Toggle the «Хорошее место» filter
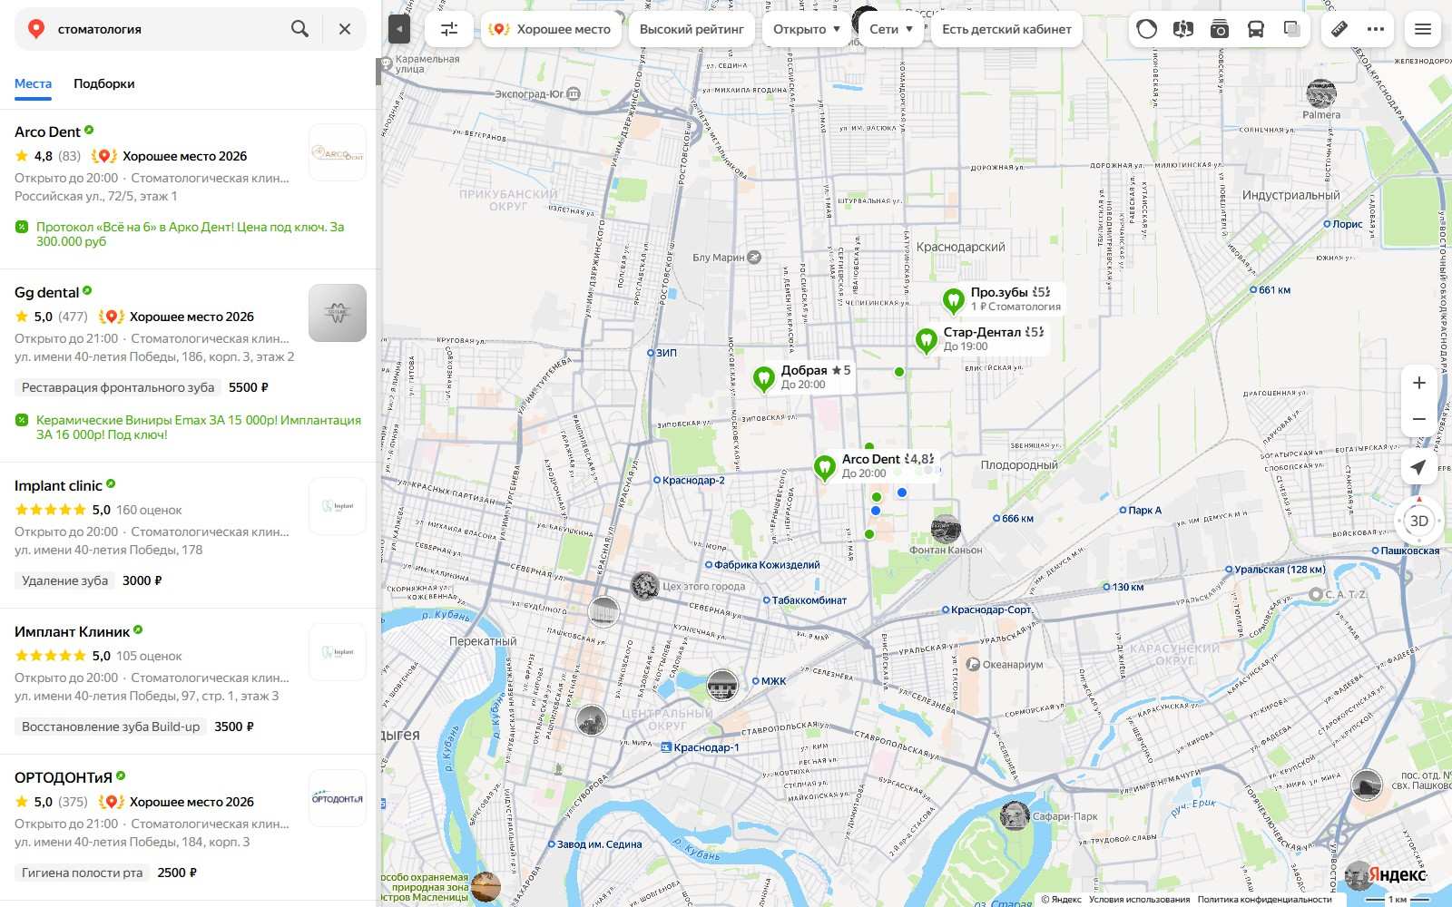 tap(551, 29)
